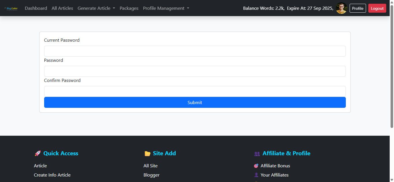The height and width of the screenshot is (182, 394).
Task: Click the people icon beside Affiliate & Profile
Action: point(257,154)
